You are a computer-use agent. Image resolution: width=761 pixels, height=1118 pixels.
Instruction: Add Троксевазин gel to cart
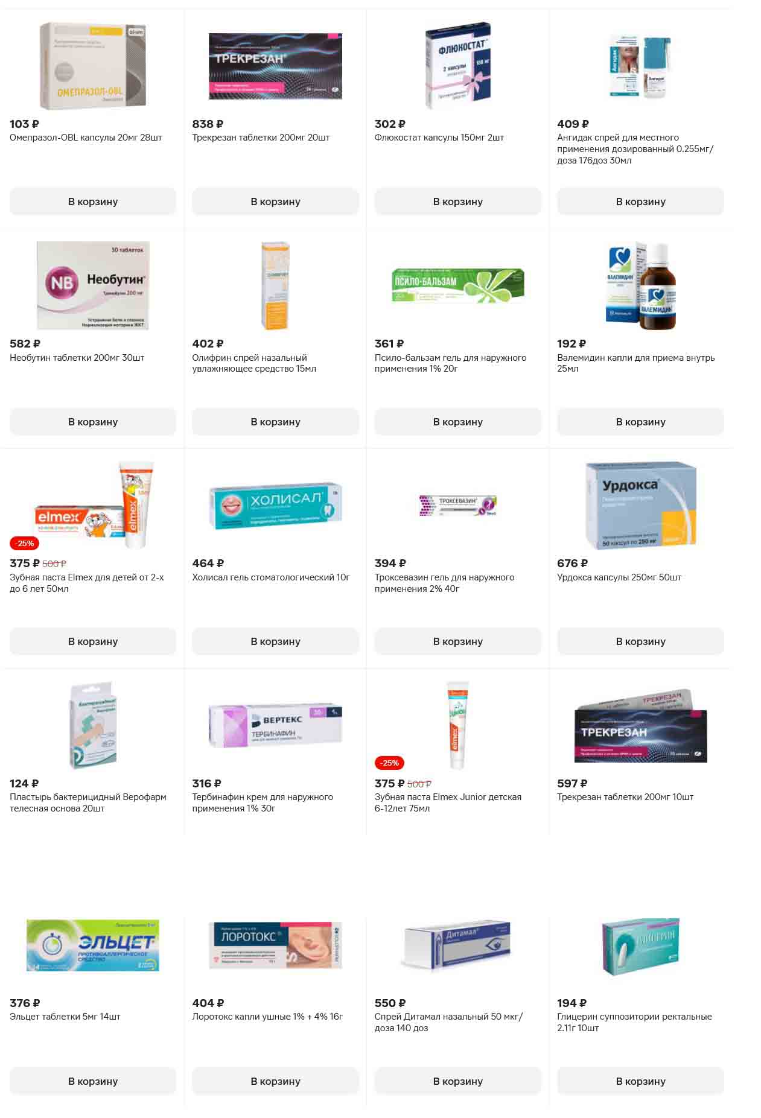click(457, 641)
